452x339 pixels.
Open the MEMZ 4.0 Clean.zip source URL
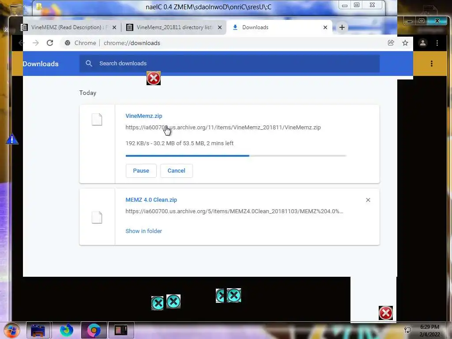click(234, 211)
